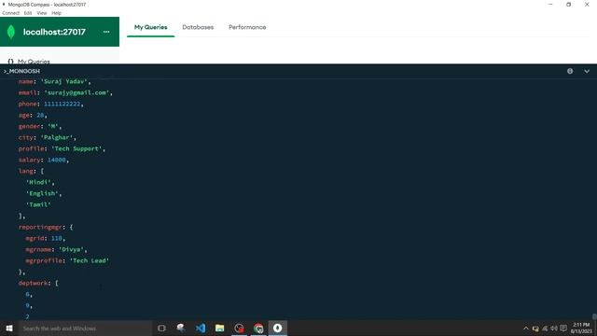Click the name value 'Suraj Yadav'

(64, 81)
